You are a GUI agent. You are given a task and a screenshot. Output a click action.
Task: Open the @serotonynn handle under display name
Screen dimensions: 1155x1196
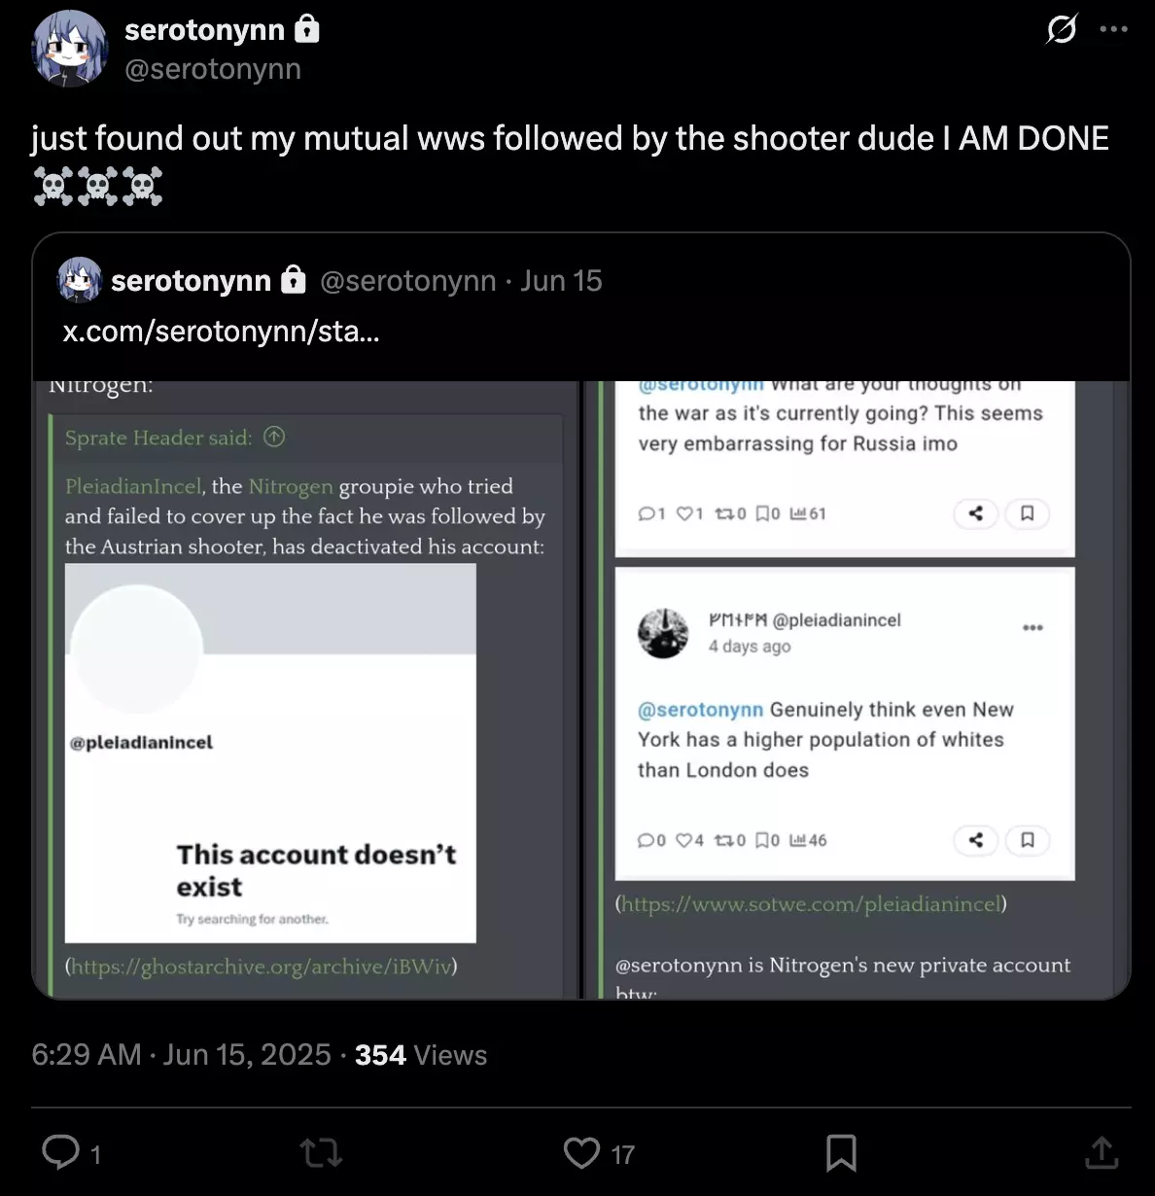(213, 69)
